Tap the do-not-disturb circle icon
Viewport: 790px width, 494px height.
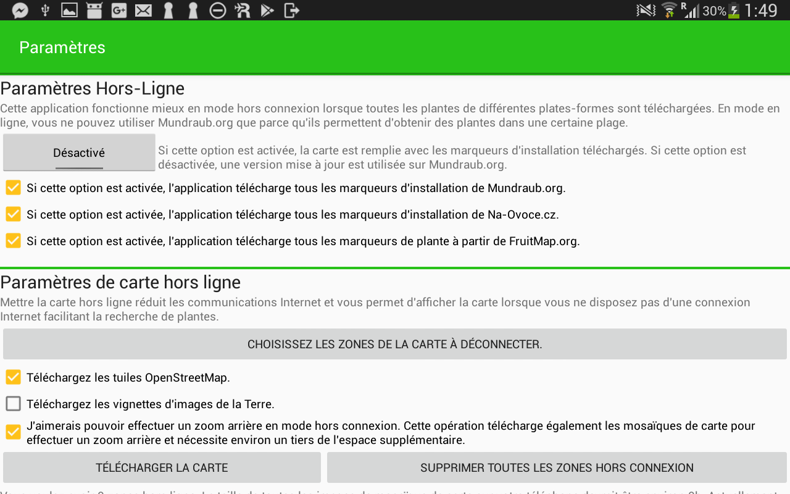pyautogui.click(x=217, y=10)
